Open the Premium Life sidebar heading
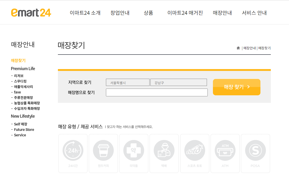Viewport: 289px width, 174px height. (x=23, y=69)
